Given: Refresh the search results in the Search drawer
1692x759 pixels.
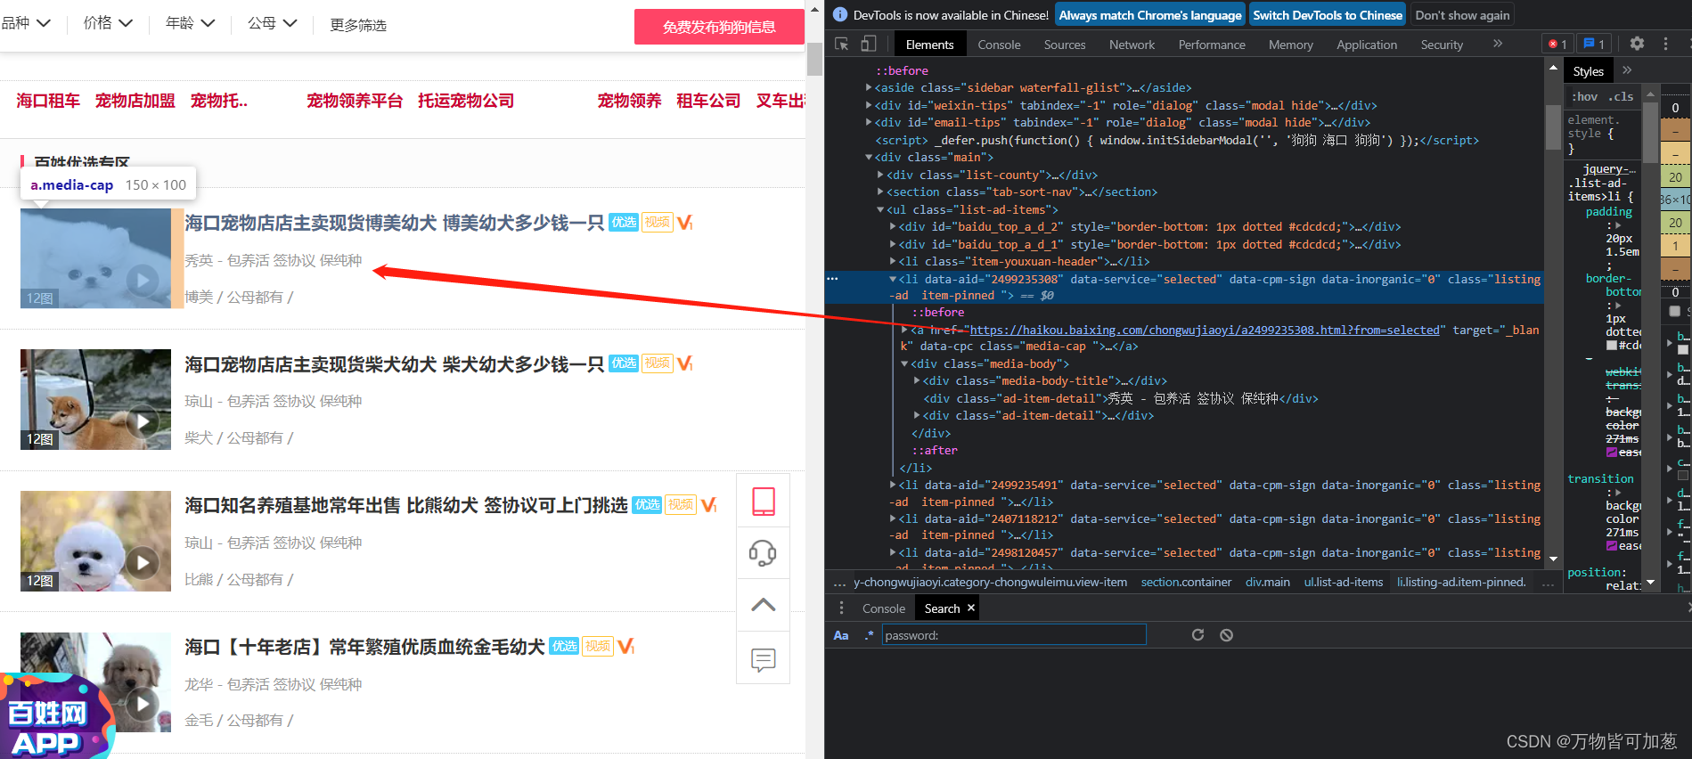Looking at the screenshot, I should 1197,634.
